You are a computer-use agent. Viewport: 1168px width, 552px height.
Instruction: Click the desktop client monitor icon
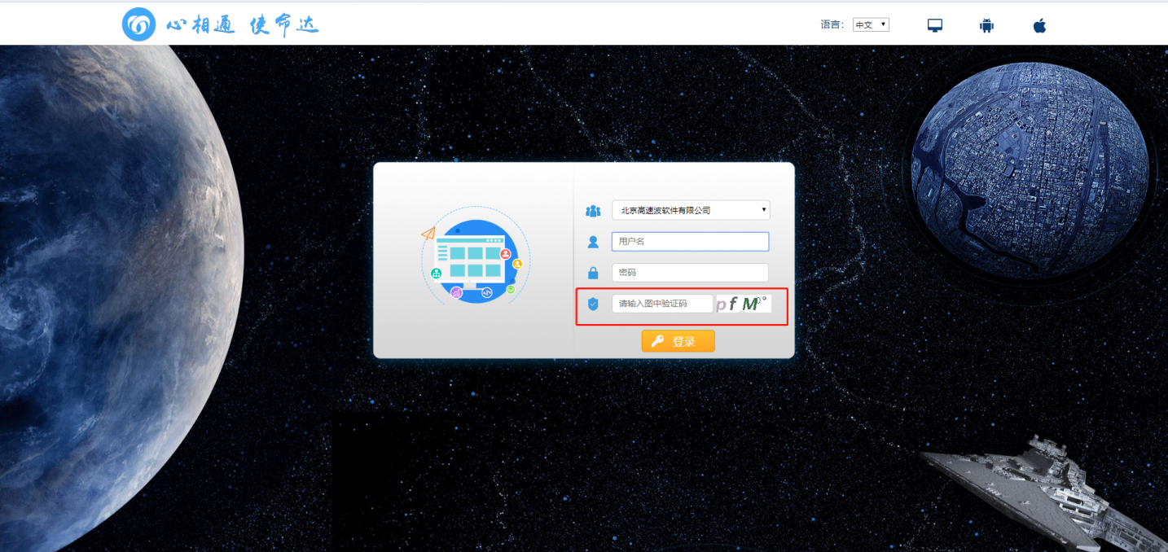[935, 25]
